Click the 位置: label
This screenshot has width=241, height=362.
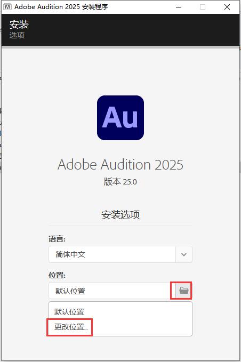coord(57,275)
